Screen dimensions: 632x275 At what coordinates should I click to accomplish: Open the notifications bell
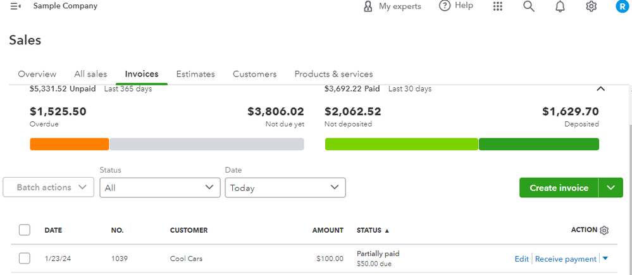pos(560,6)
